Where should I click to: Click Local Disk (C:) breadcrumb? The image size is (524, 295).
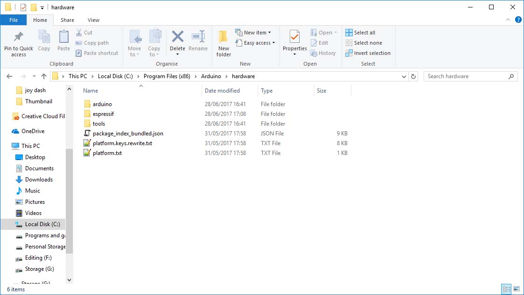click(115, 76)
